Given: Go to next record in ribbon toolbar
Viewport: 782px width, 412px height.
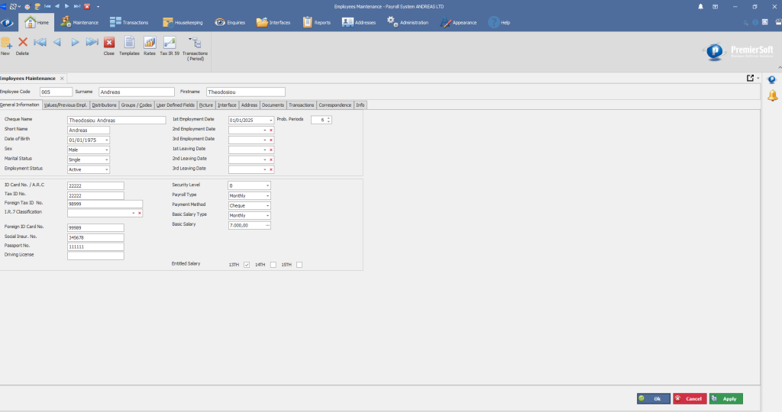Looking at the screenshot, I should 75,43.
